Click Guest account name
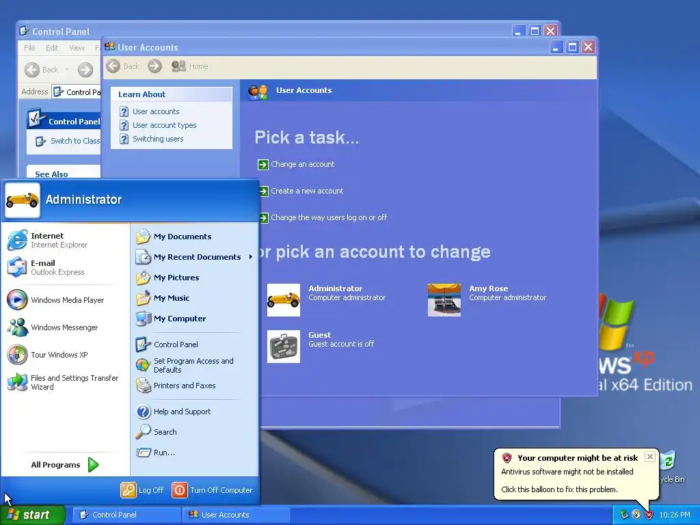 pyautogui.click(x=320, y=335)
